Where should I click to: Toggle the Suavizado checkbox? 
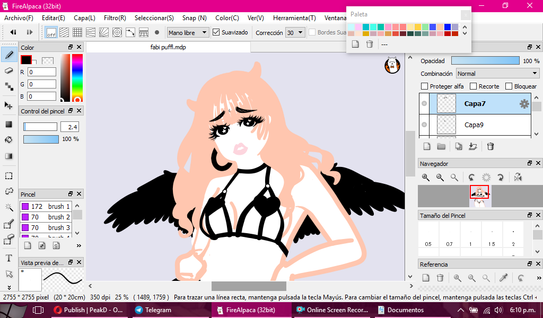216,32
